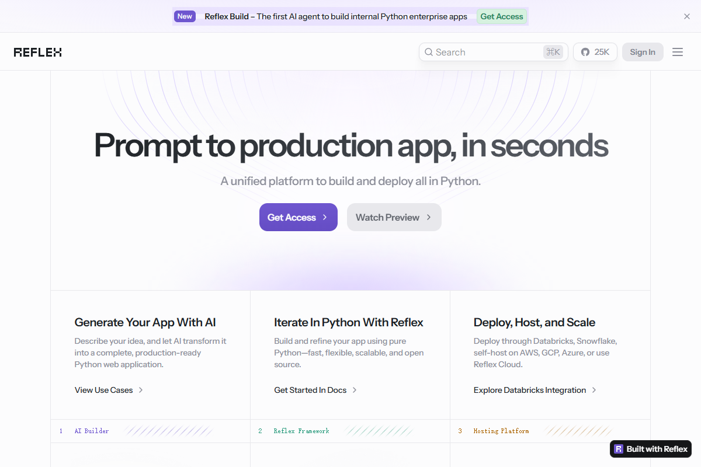The height and width of the screenshot is (467, 701).
Task: Click the green Get Access banner button
Action: coord(502,16)
